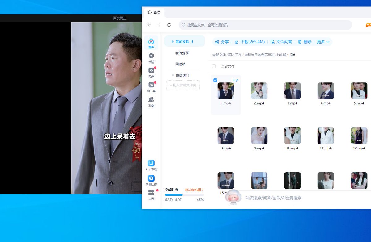This screenshot has width=371, height=242.
Task: Select the 11.mp4 thumbnail
Action: (326, 136)
